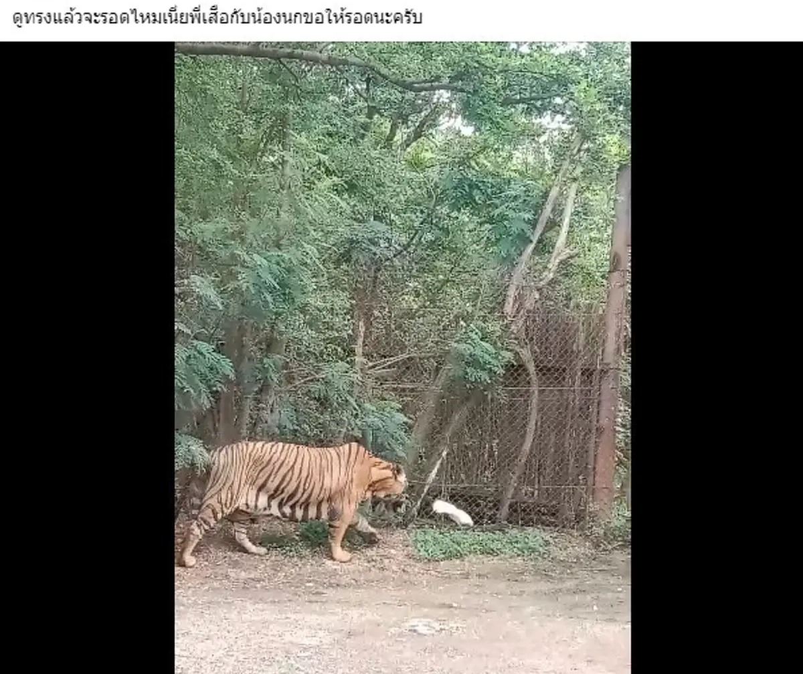Click the center of the video frame
This screenshot has height=674, width=803.
point(403,357)
